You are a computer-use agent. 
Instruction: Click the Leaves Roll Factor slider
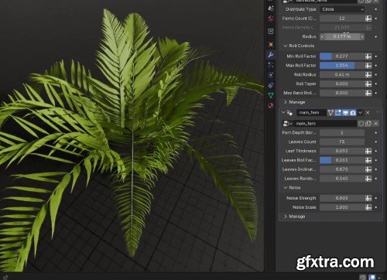(x=342, y=160)
